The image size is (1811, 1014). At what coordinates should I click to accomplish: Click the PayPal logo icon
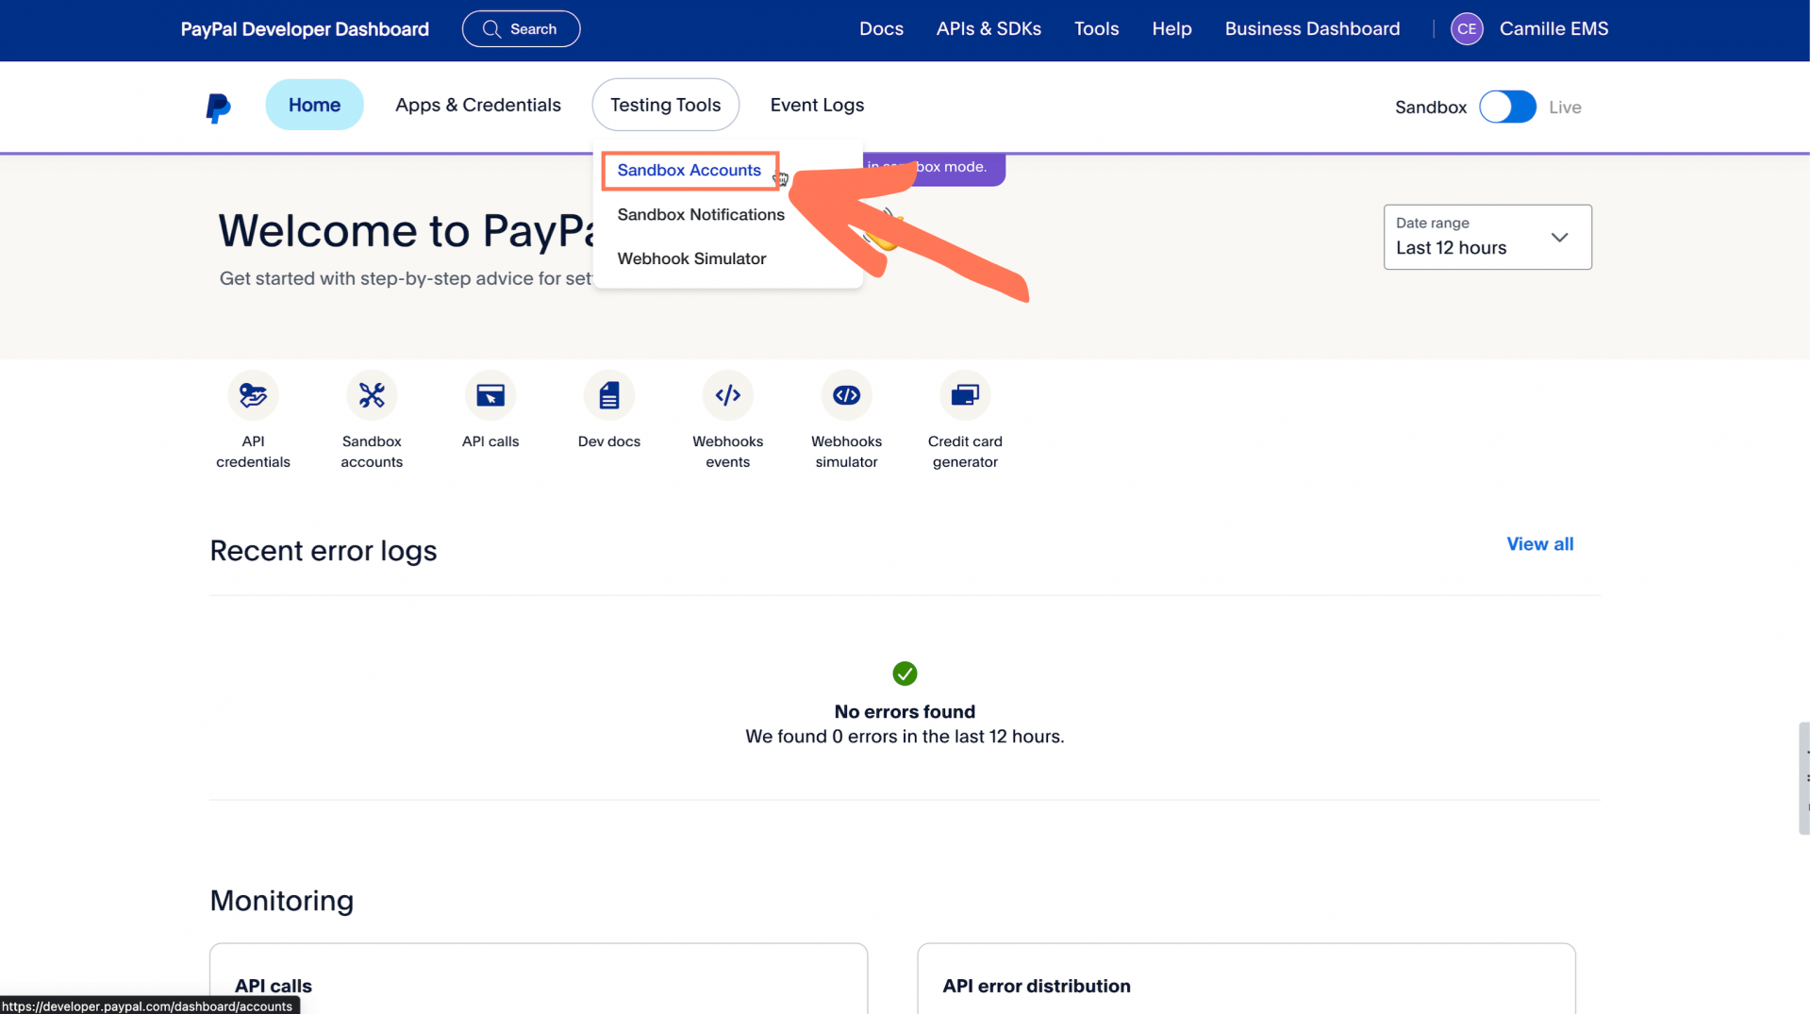[x=218, y=108]
